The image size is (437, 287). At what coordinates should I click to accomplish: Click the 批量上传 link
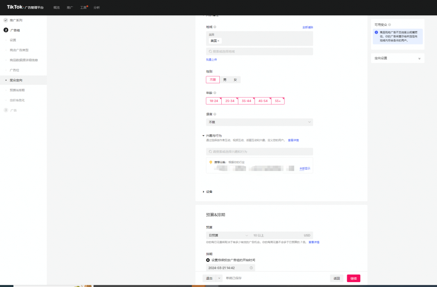coord(211,59)
